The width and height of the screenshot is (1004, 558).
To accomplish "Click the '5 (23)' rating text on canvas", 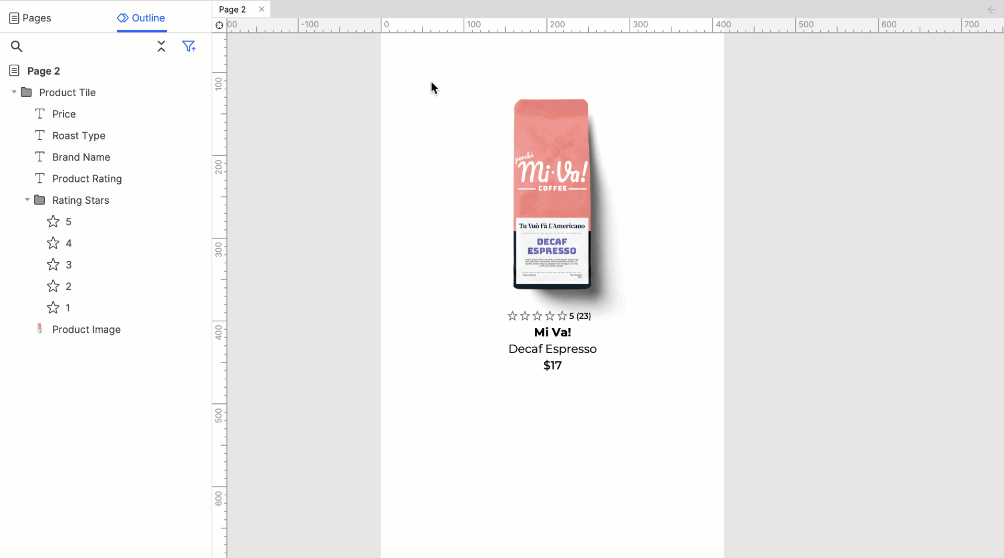I will [580, 316].
